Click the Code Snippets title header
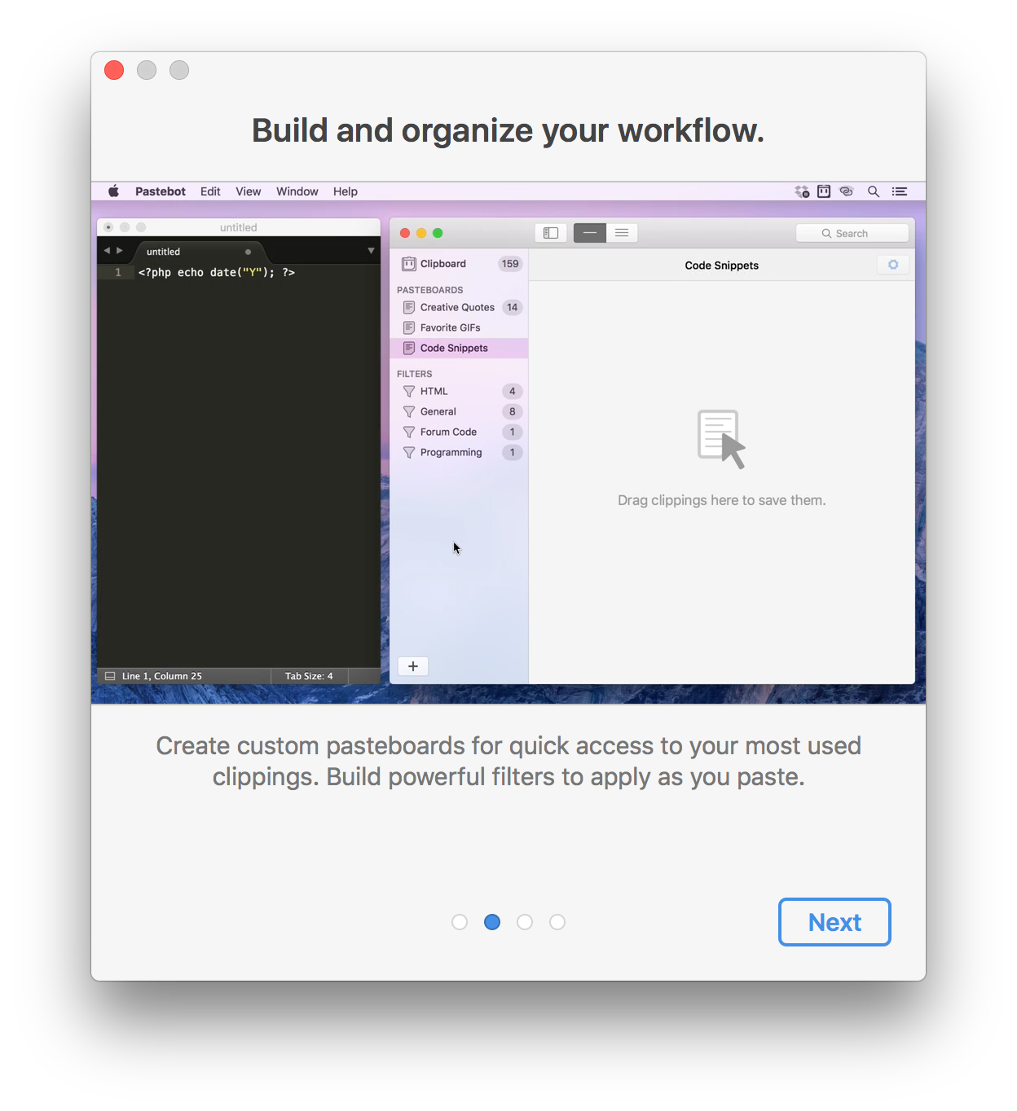The image size is (1017, 1111). (722, 266)
